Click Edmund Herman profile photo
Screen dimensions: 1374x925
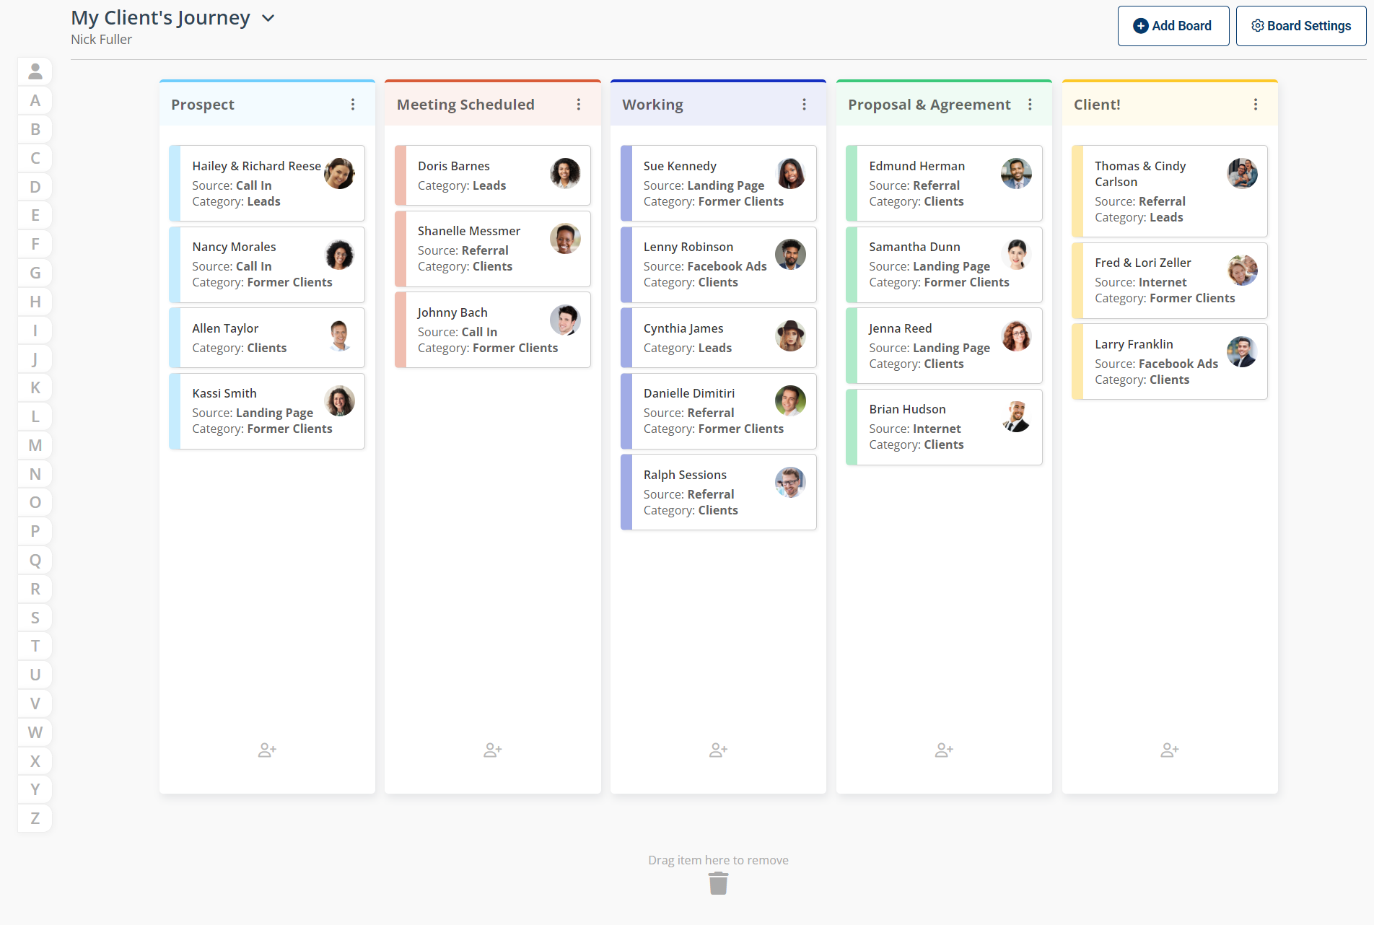[1016, 173]
